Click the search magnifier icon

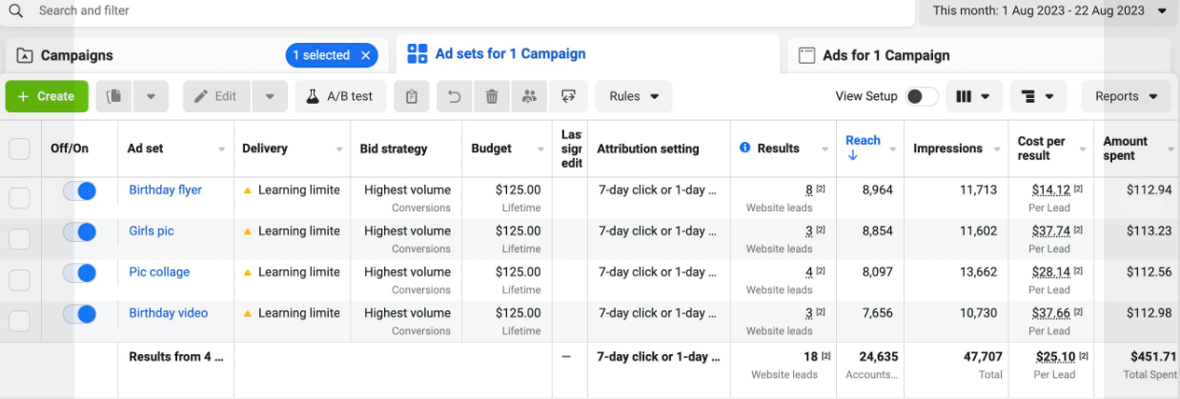[x=15, y=11]
